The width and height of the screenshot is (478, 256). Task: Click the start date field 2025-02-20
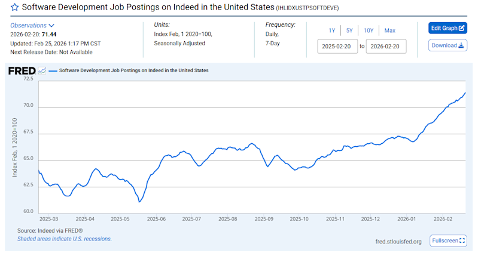pos(338,46)
